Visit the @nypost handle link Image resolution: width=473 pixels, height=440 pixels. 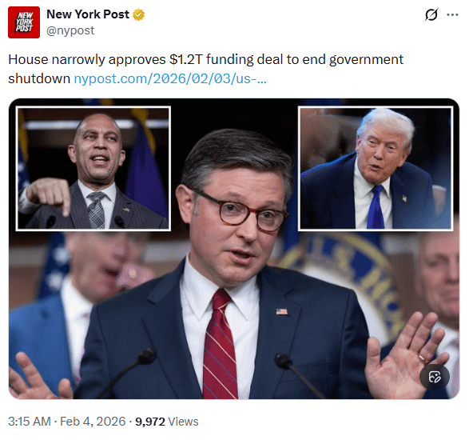tap(70, 30)
